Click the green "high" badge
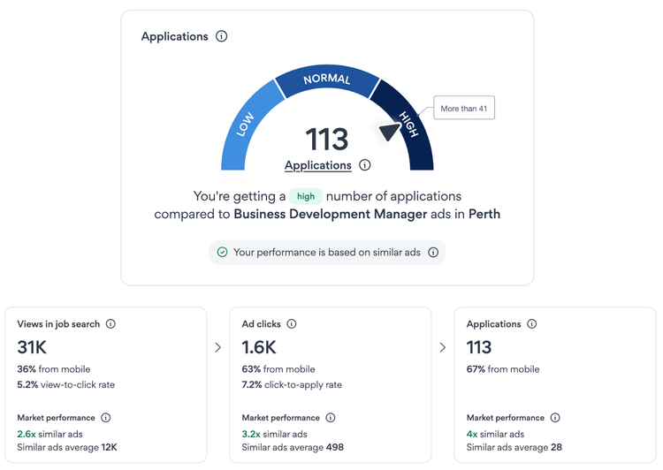The width and height of the screenshot is (663, 470). (306, 196)
